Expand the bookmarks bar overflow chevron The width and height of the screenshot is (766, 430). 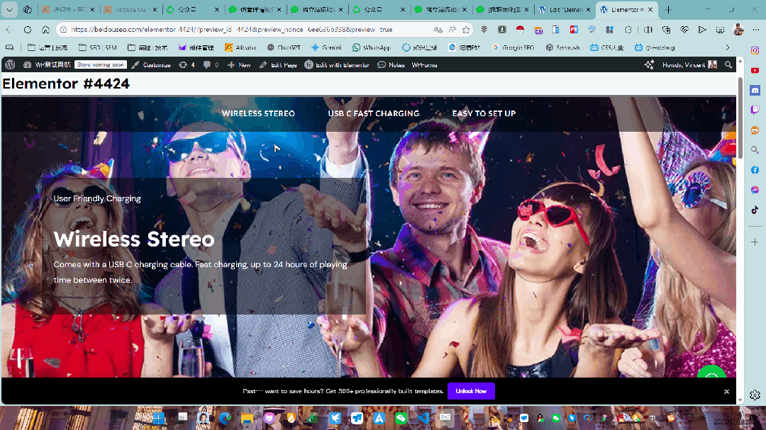(728, 47)
